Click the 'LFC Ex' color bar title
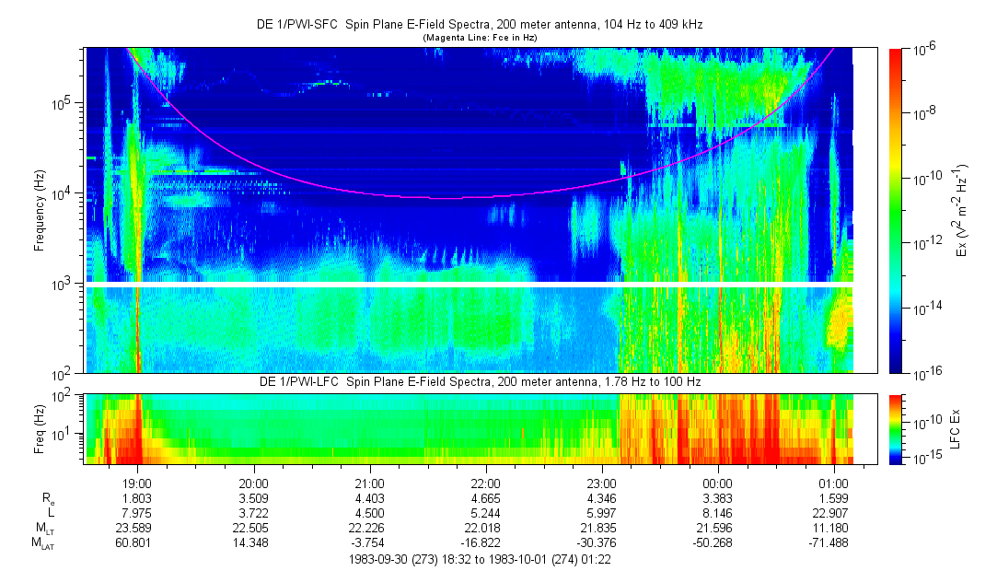Viewport: 997px width, 571px height. pyautogui.click(x=955, y=429)
